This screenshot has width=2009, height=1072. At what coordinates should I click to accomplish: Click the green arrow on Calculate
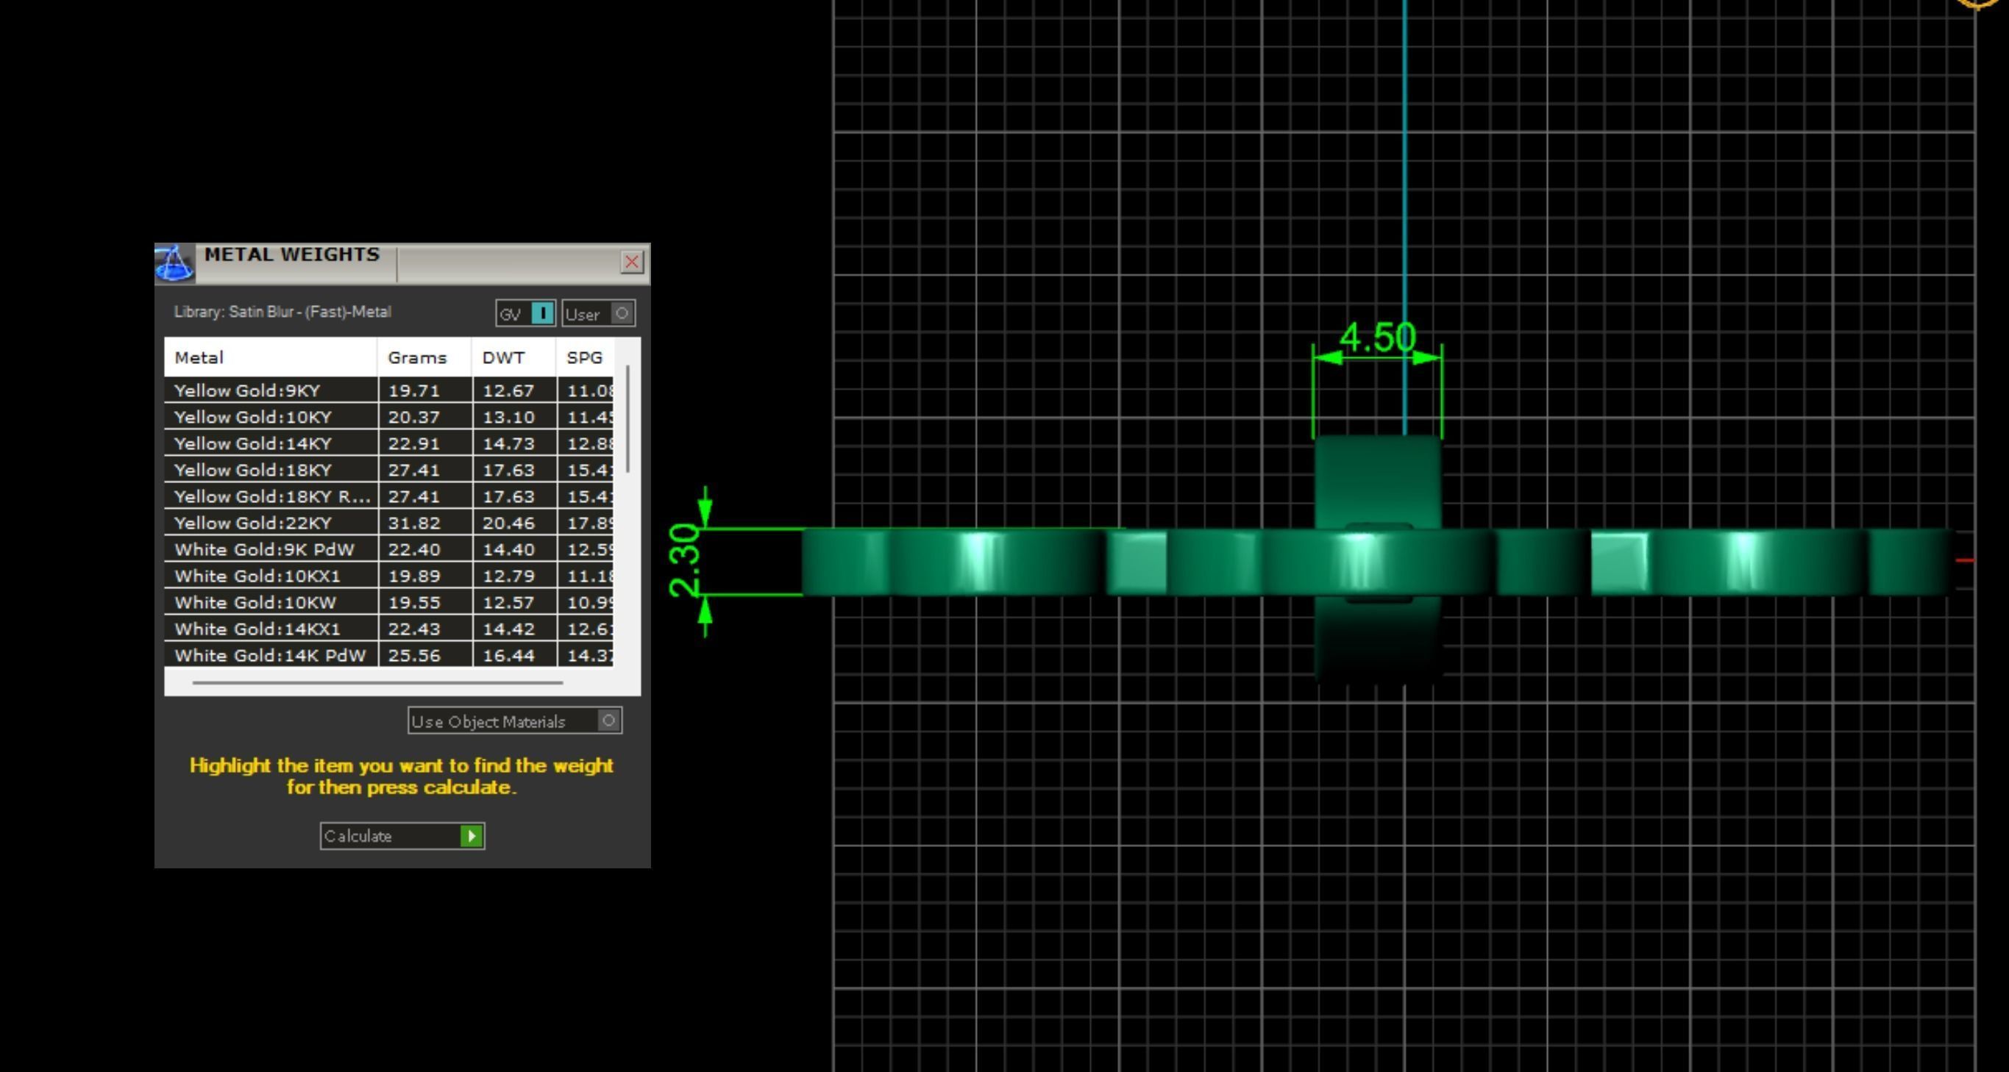[x=471, y=836]
